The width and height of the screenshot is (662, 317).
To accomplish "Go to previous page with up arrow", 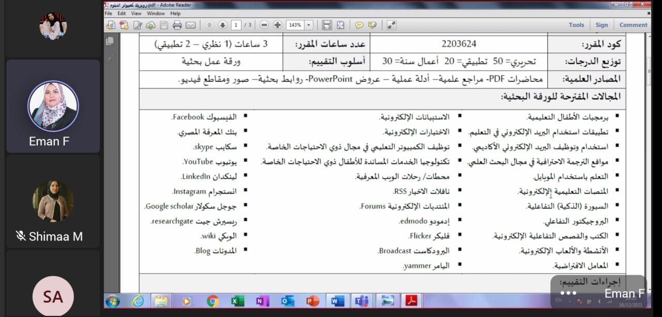I will (209, 25).
